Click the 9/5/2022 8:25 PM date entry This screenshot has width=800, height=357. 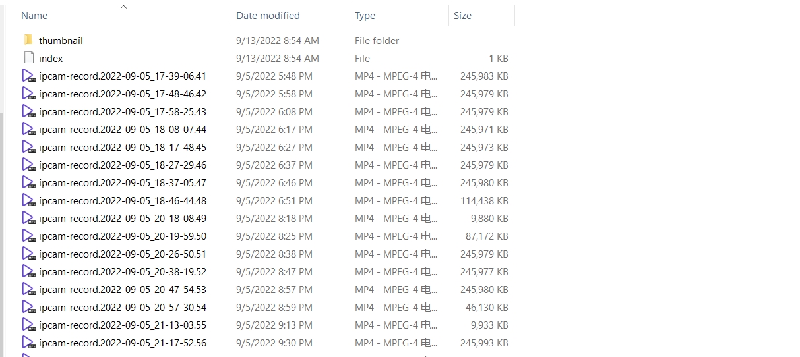(274, 236)
